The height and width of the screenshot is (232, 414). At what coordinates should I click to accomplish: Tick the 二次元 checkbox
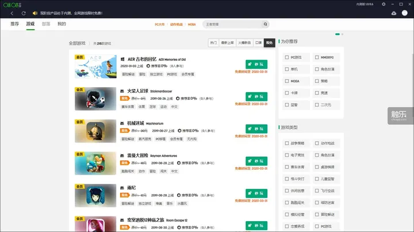[x=317, y=105]
